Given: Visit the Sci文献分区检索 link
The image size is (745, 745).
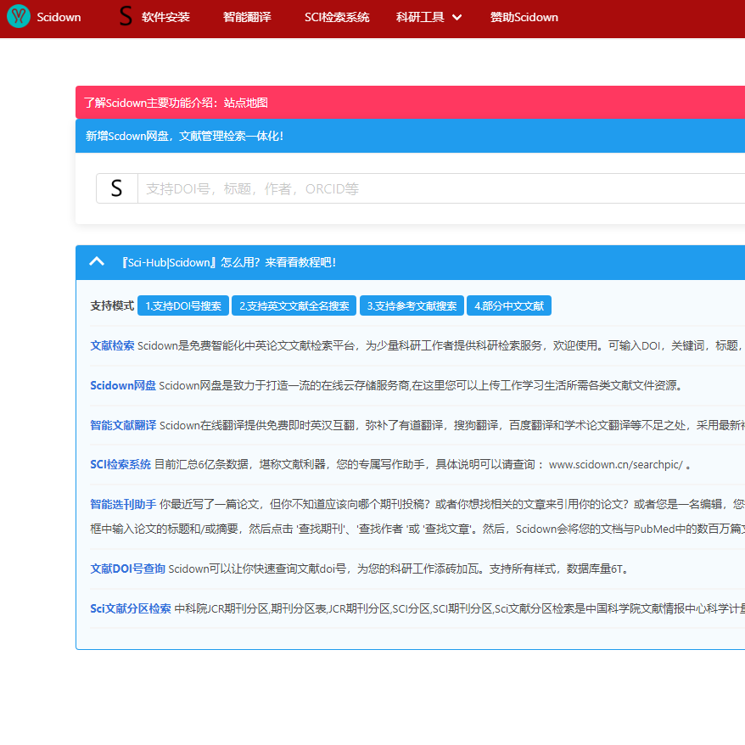Looking at the screenshot, I should pos(131,608).
